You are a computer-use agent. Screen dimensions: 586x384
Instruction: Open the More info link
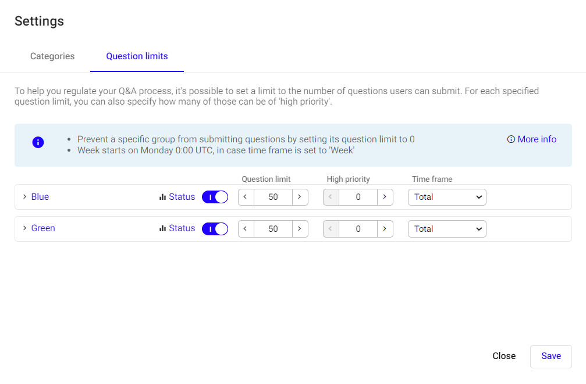[532, 139]
